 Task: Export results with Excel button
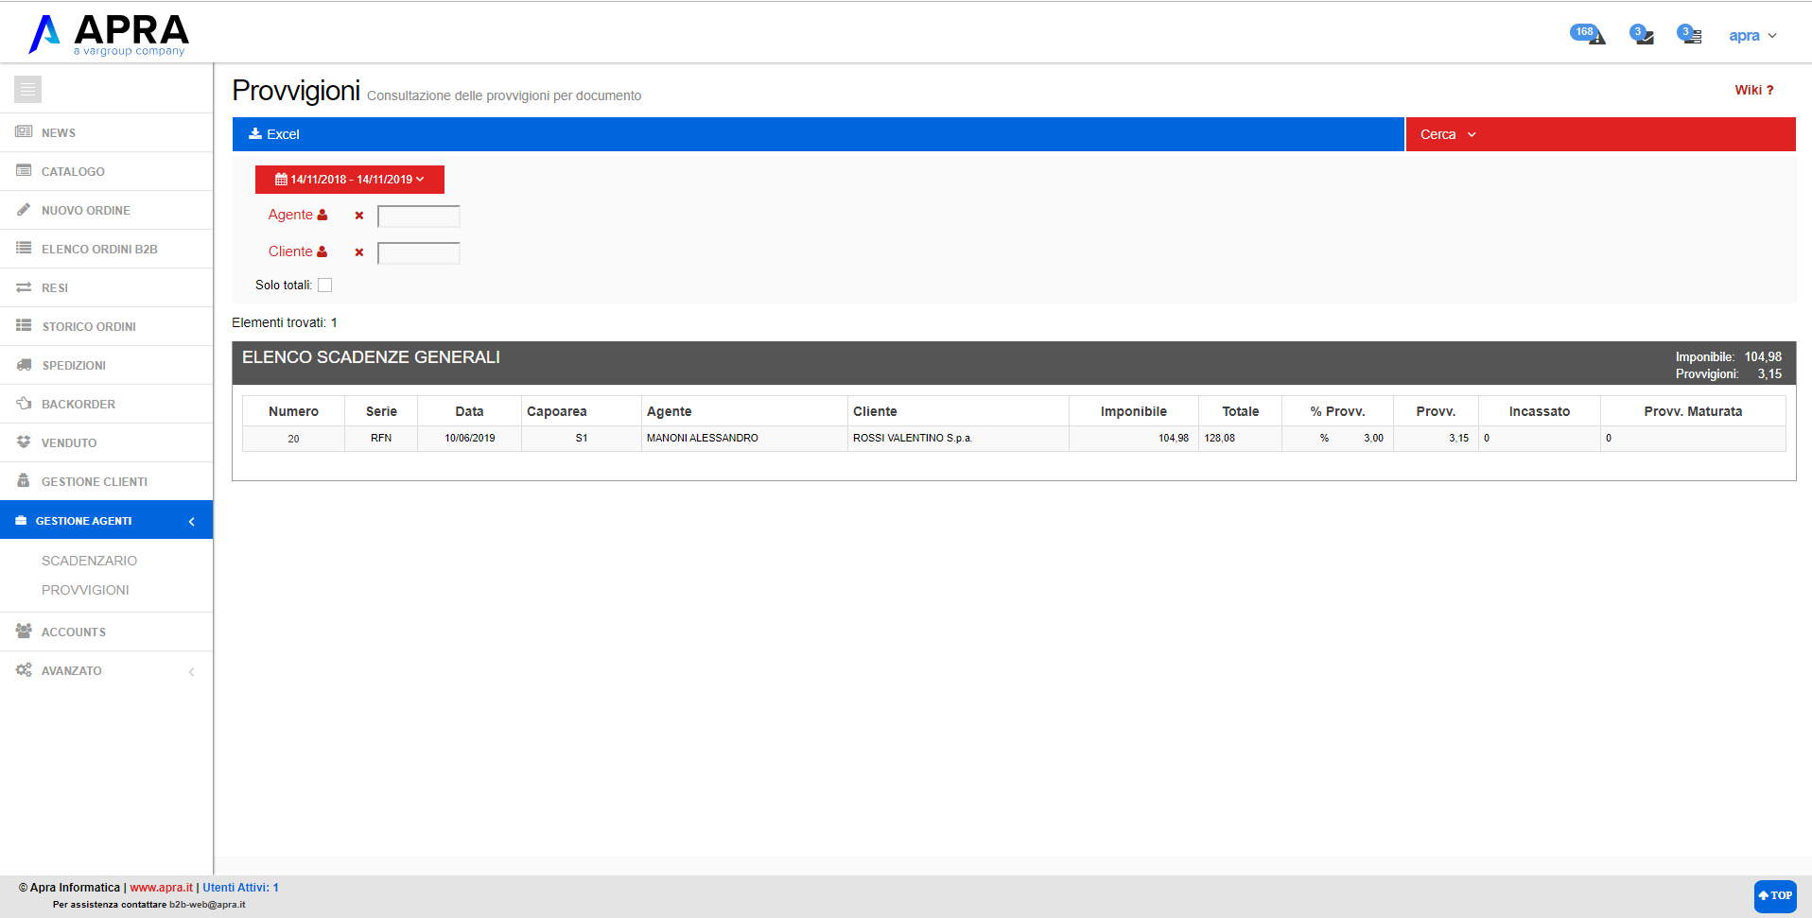(x=274, y=134)
